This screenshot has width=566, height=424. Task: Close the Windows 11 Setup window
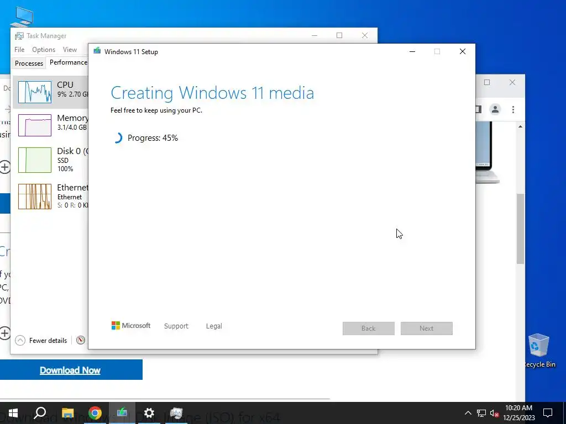click(463, 51)
